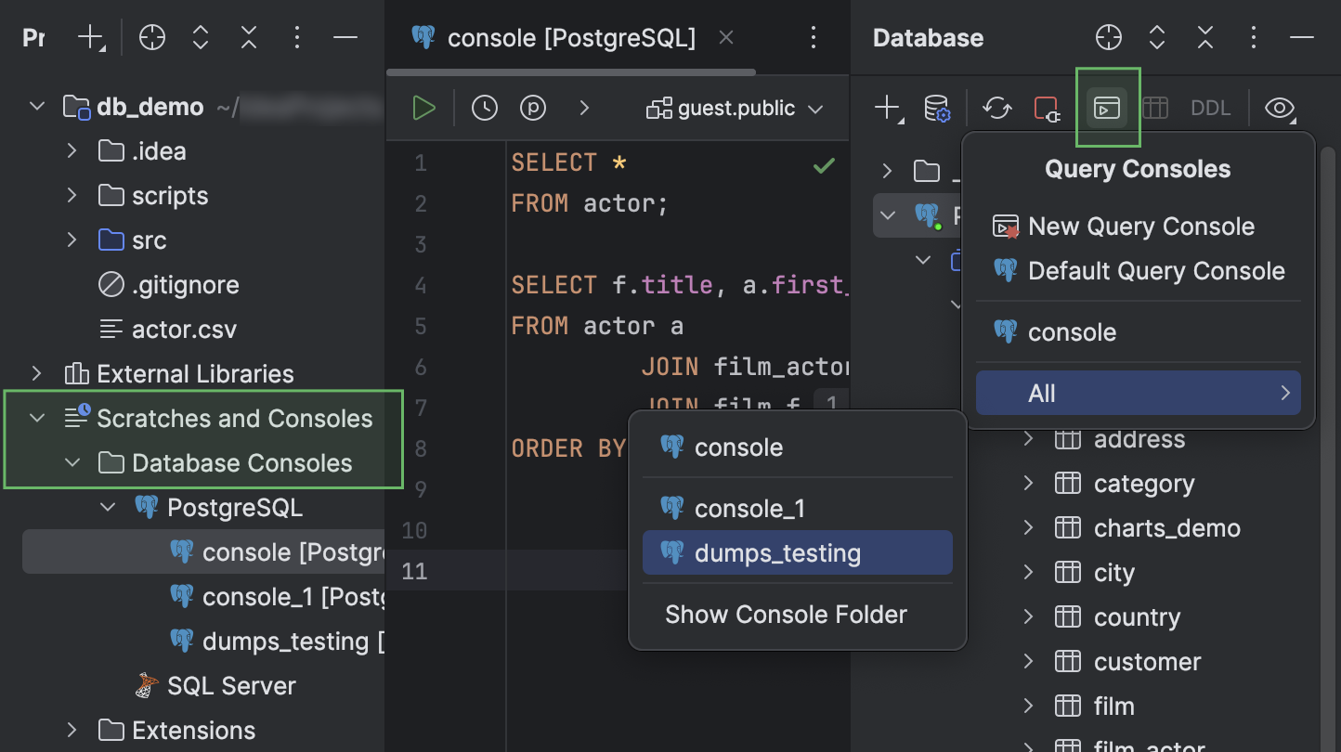Choose dumps_testing from the console popup

click(x=797, y=552)
